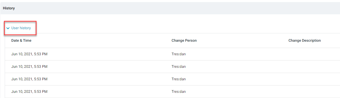Click the third row's empty Change Description cell

313,79
